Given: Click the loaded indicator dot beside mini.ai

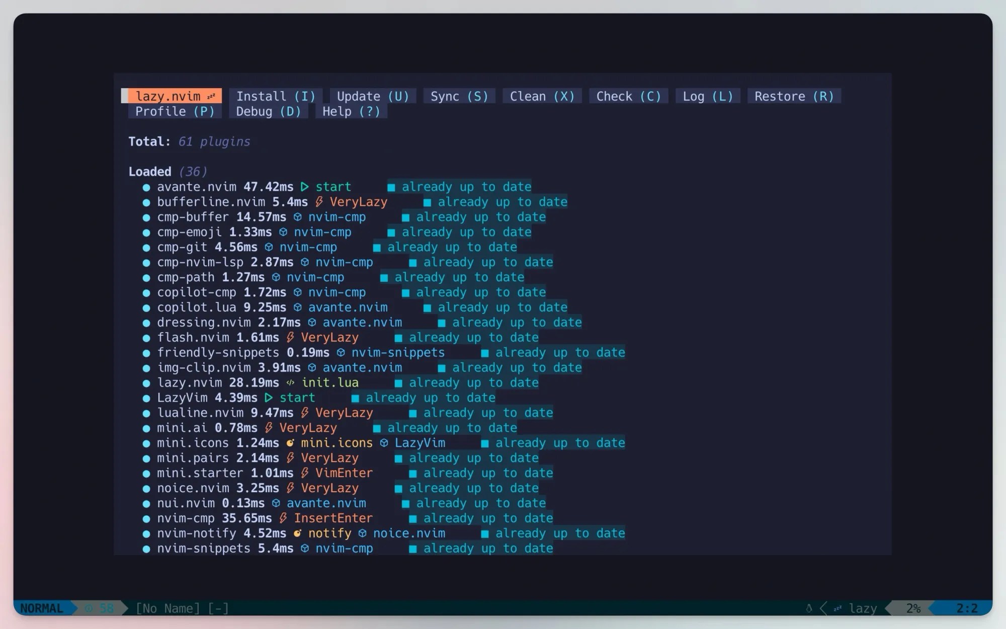Looking at the screenshot, I should click(146, 428).
